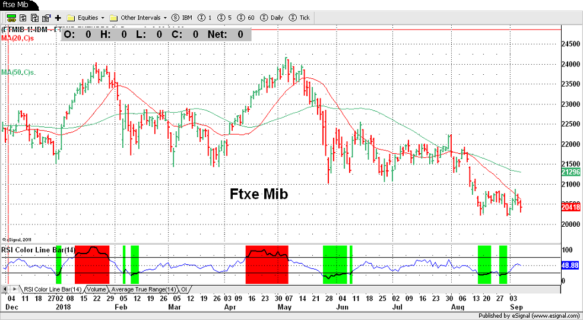Image resolution: width=583 pixels, height=320 pixels.
Task: Open the Equities dropdown menu
Action: [103, 18]
